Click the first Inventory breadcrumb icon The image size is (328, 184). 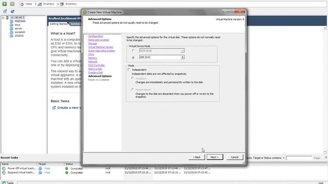tap(39, 4)
